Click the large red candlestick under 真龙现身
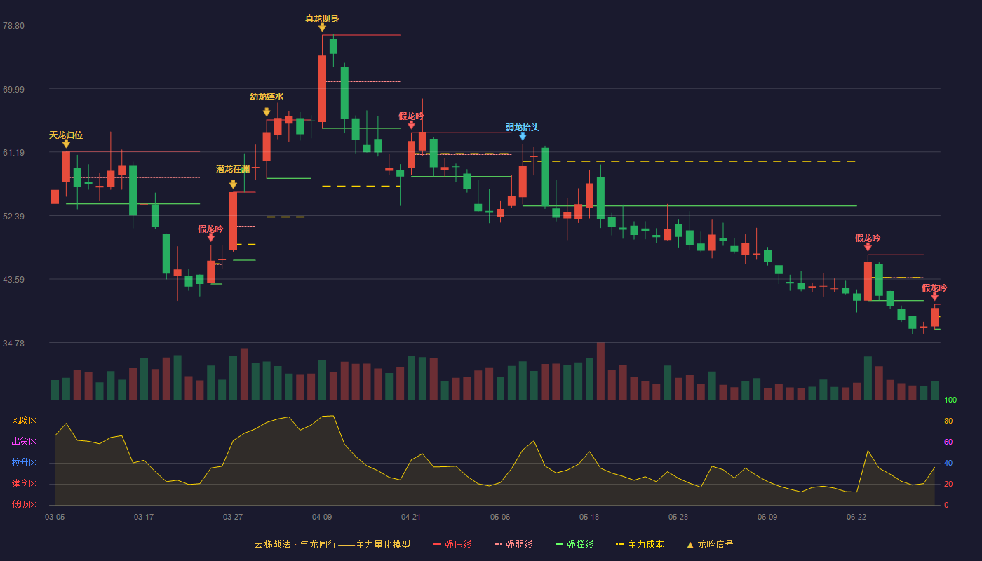This screenshot has height=561, width=982. point(322,89)
